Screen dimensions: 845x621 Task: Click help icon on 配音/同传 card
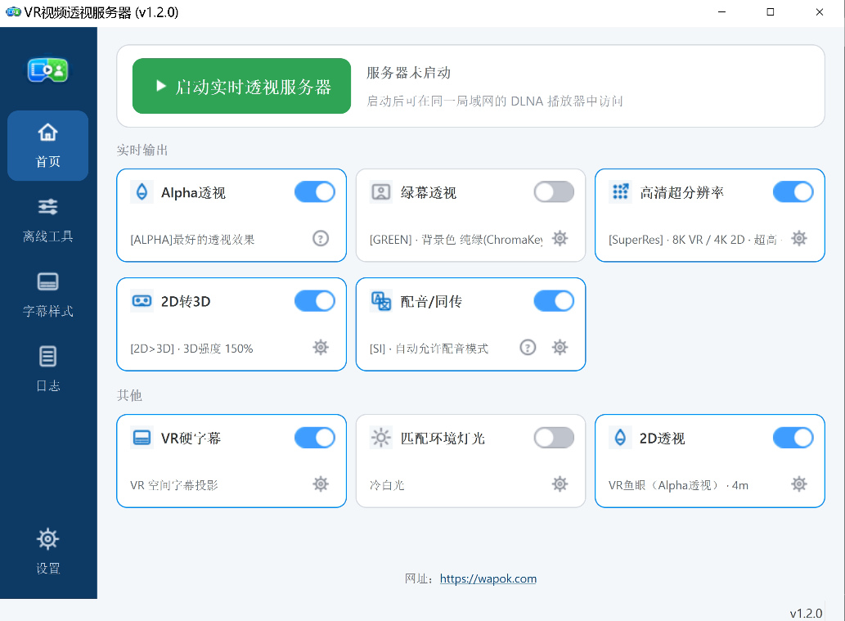pos(528,347)
